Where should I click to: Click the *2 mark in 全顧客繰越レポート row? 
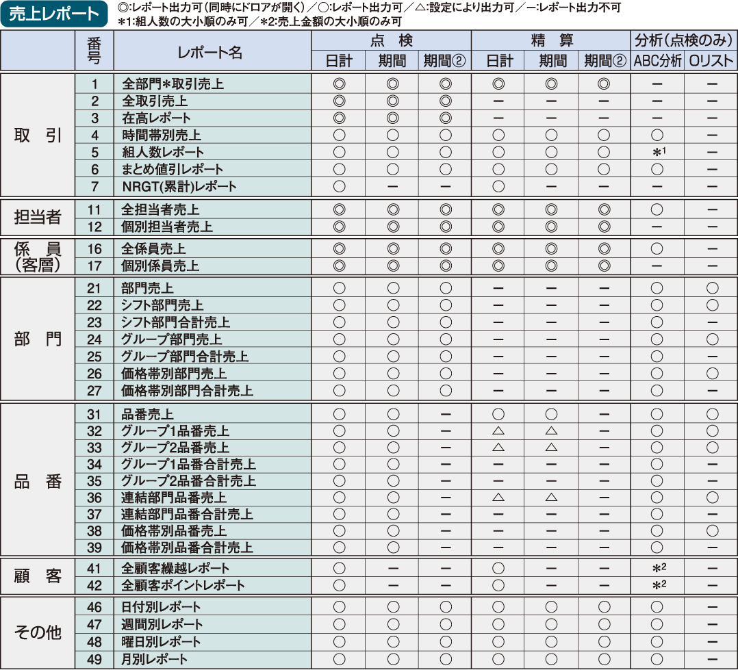pyautogui.click(x=659, y=568)
